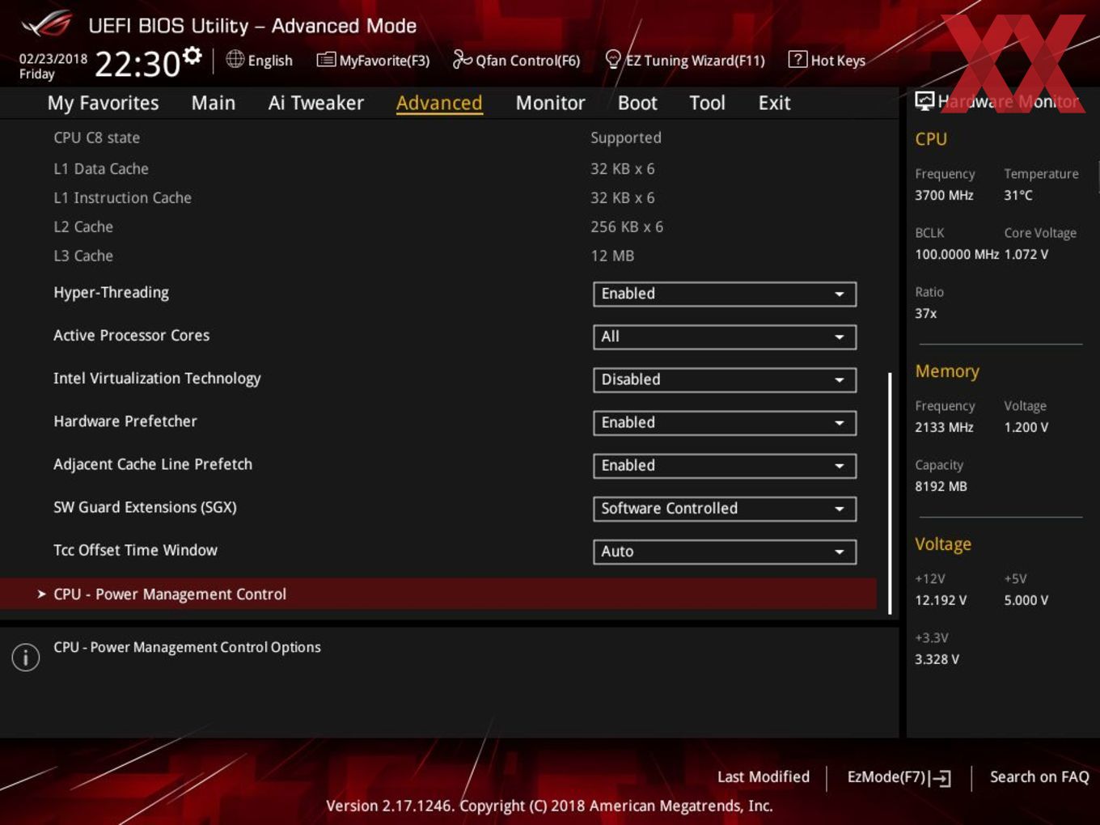Viewport: 1100px width, 825px height.
Task: Select the Advanced tab
Action: [x=439, y=103]
